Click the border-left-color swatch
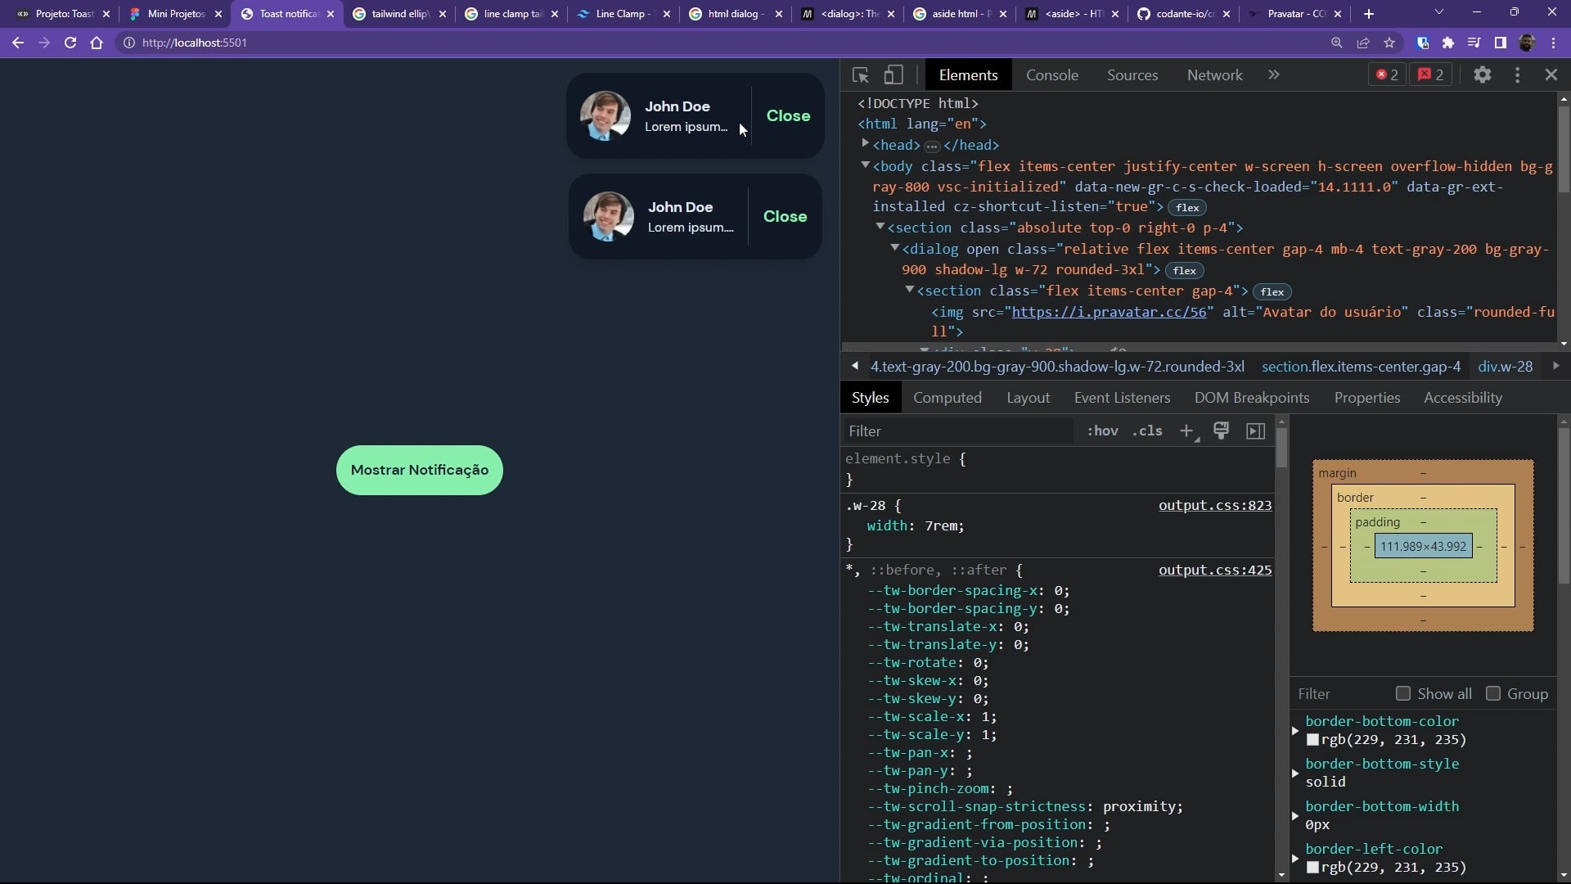The width and height of the screenshot is (1571, 884). tap(1312, 868)
